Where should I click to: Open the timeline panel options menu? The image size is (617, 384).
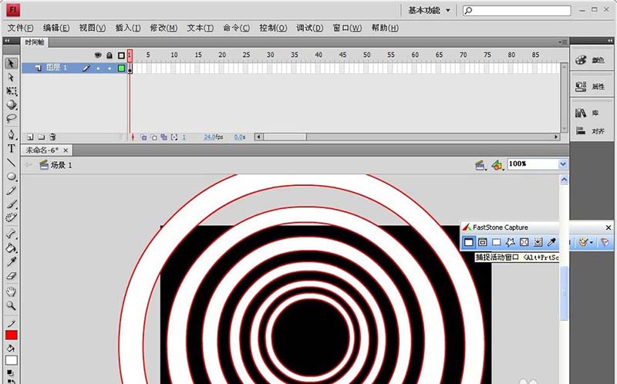[x=563, y=42]
